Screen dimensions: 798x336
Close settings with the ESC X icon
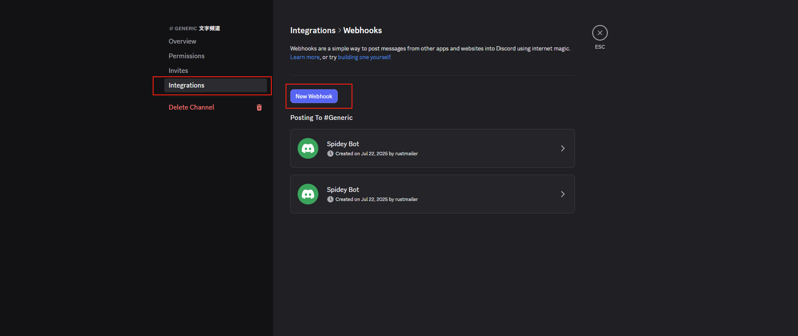(x=600, y=33)
